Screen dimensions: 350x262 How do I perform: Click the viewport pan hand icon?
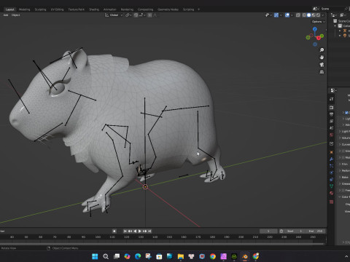322,57
